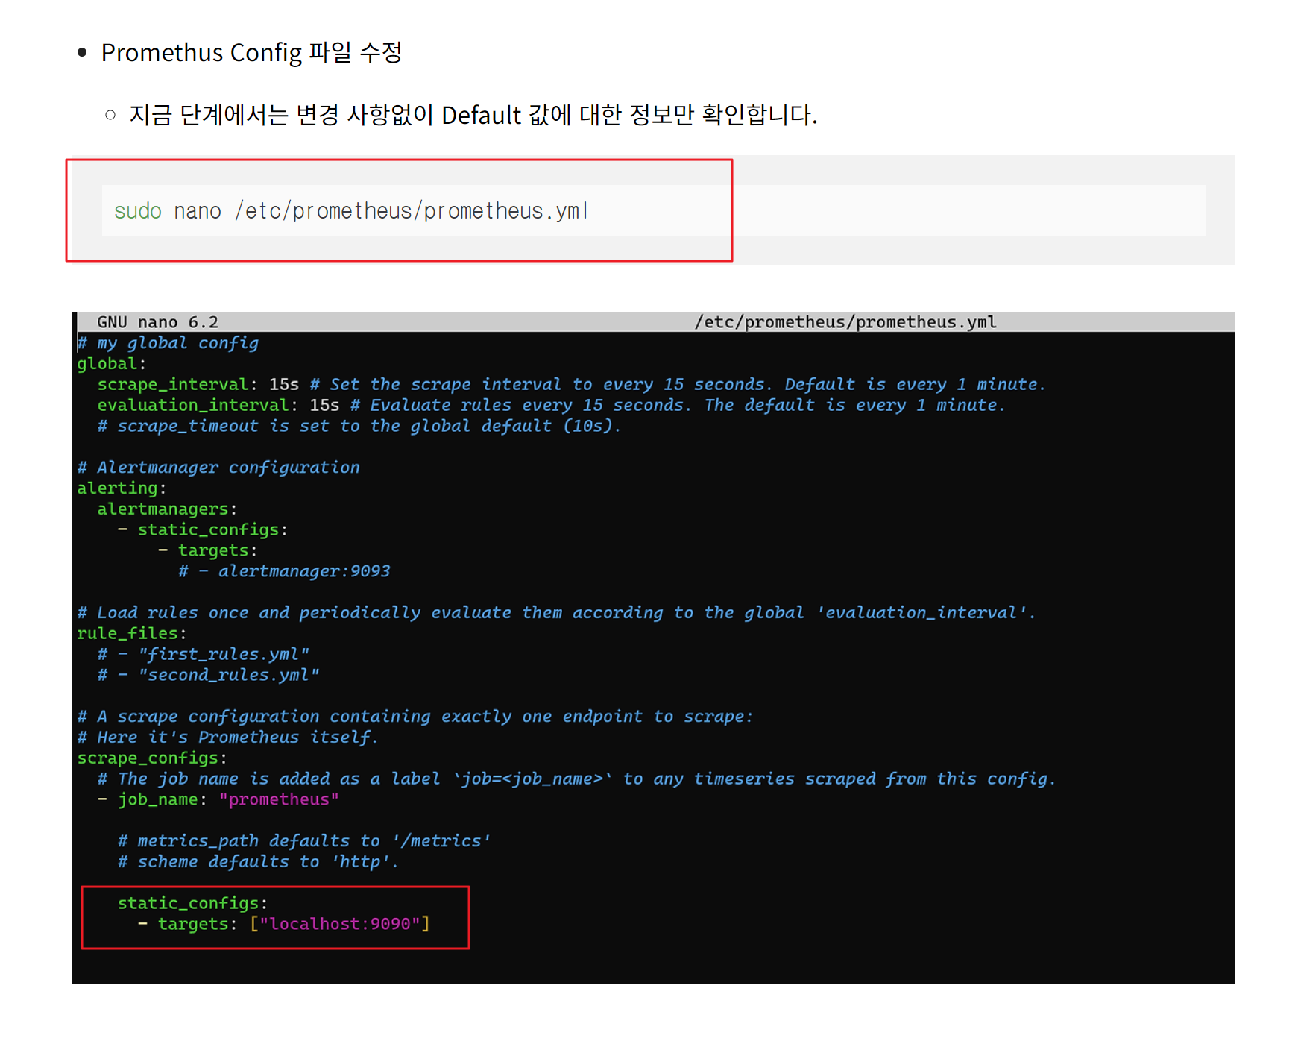Click the '# Load rules once and periodically evaluate' comment
Image resolution: width=1295 pixels, height=1053 pixels.
point(556,613)
